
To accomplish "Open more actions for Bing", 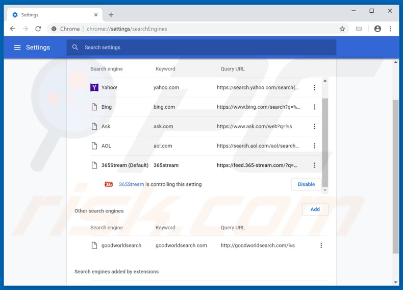I will click(314, 107).
